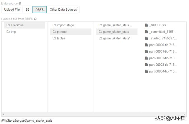The image size is (189, 124).
Task: Expand the tables folder
Action: pyautogui.click(x=61, y=38)
